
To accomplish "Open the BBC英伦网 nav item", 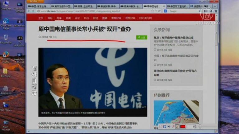I will coord(145,18).
